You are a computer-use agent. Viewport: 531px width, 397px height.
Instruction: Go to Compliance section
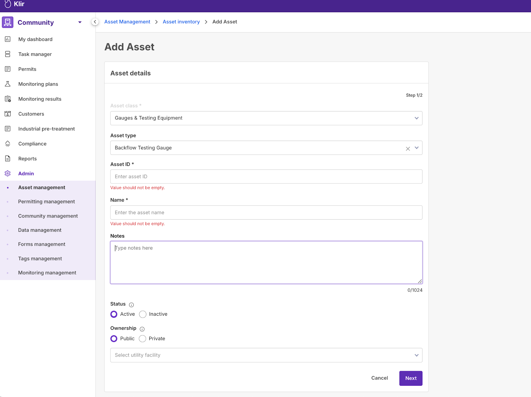[x=33, y=144]
